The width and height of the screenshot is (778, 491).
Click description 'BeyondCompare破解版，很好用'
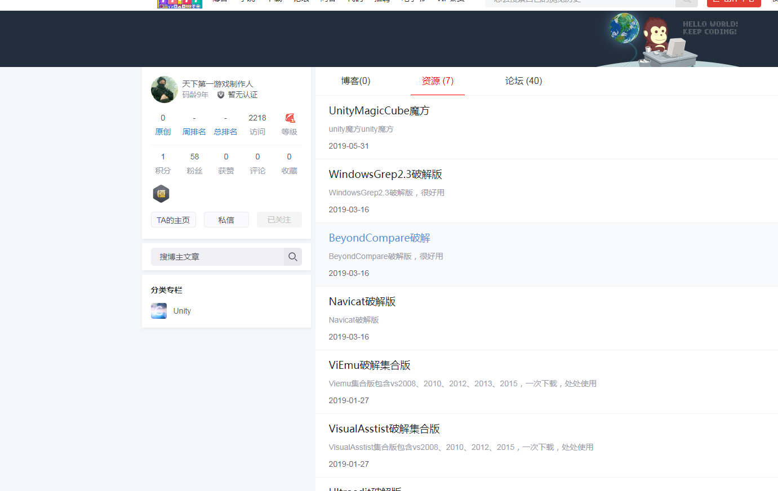coord(386,256)
